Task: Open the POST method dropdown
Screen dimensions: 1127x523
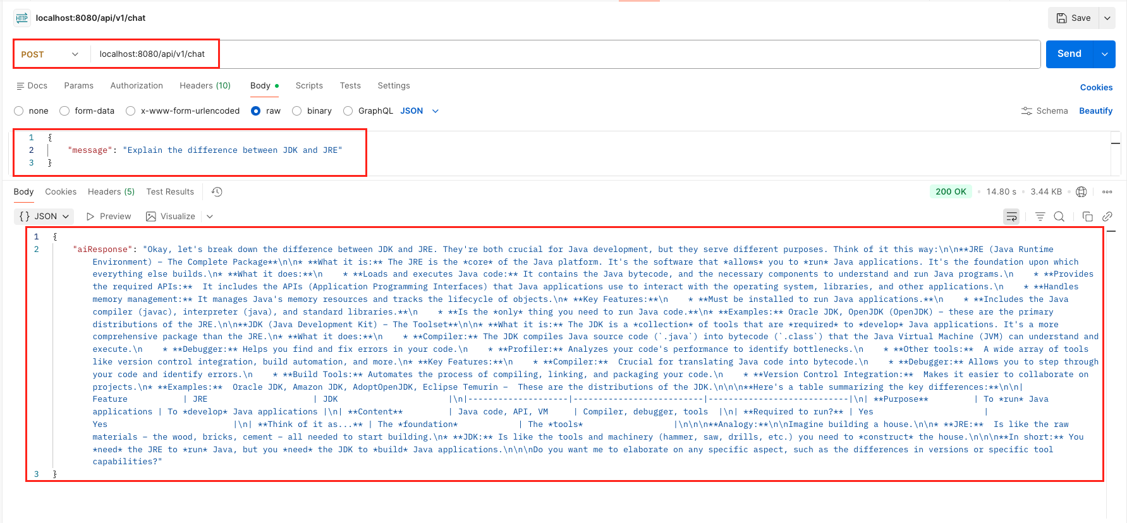Action: (51, 54)
